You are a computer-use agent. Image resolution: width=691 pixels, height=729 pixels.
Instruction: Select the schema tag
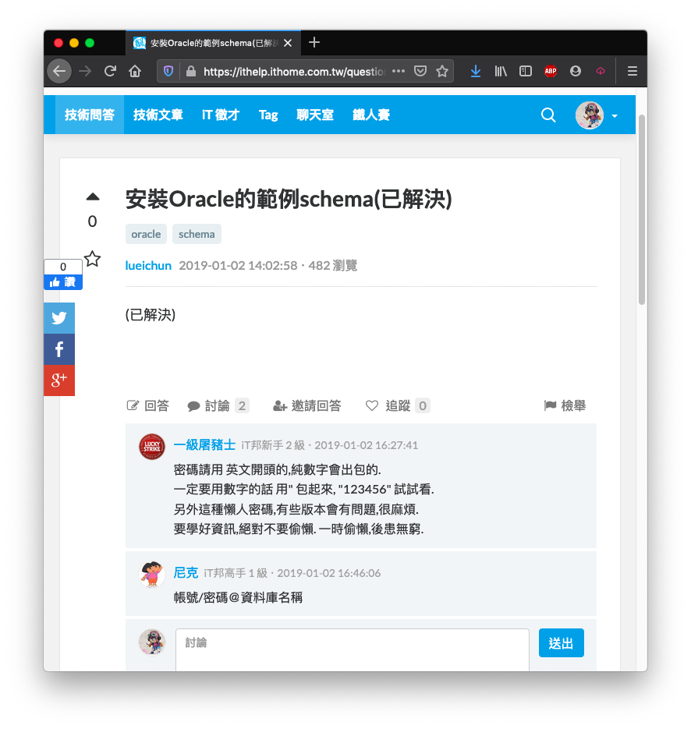pyautogui.click(x=197, y=234)
